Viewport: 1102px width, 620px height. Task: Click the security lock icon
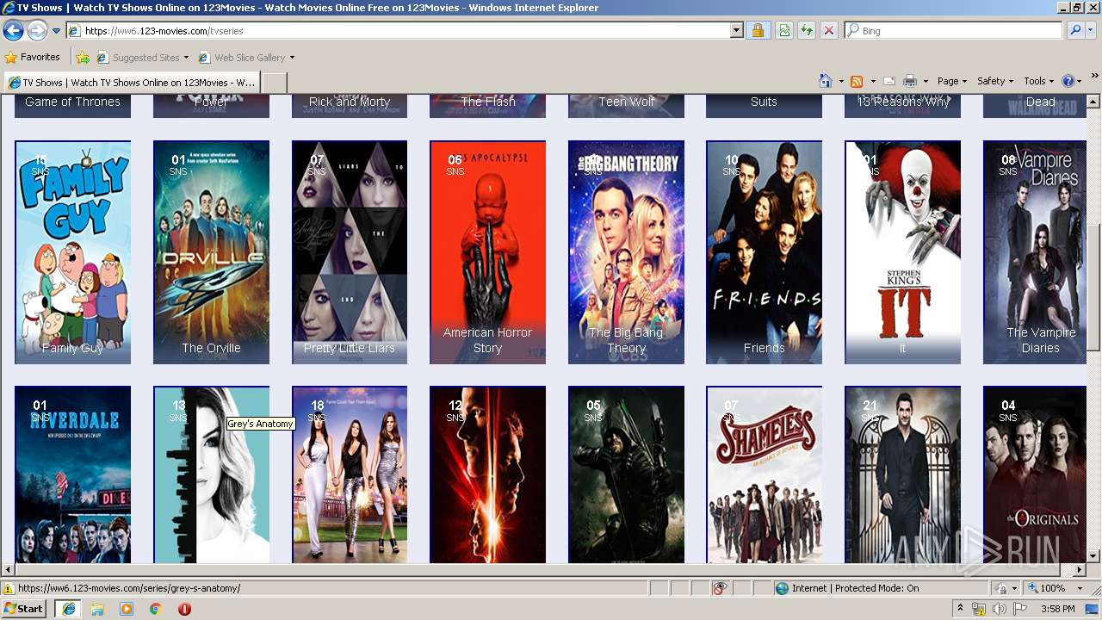(x=758, y=30)
